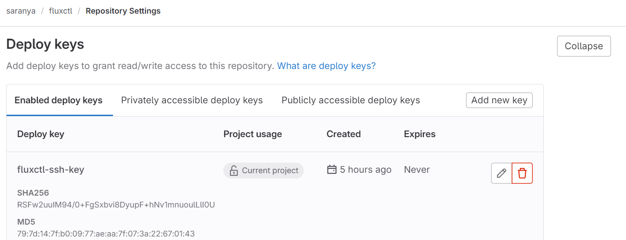This screenshot has height=240, width=626.
Task: Click the Project usage column header
Action: [x=253, y=134]
